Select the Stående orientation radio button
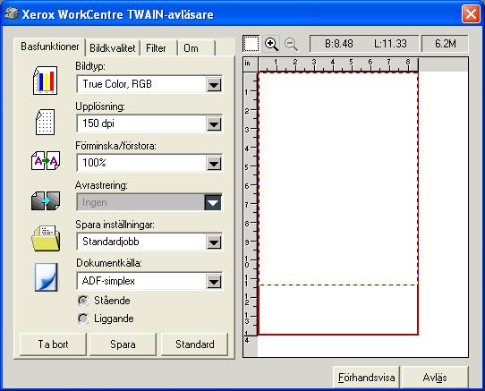Screen dimensions: 485x391 [83, 301]
